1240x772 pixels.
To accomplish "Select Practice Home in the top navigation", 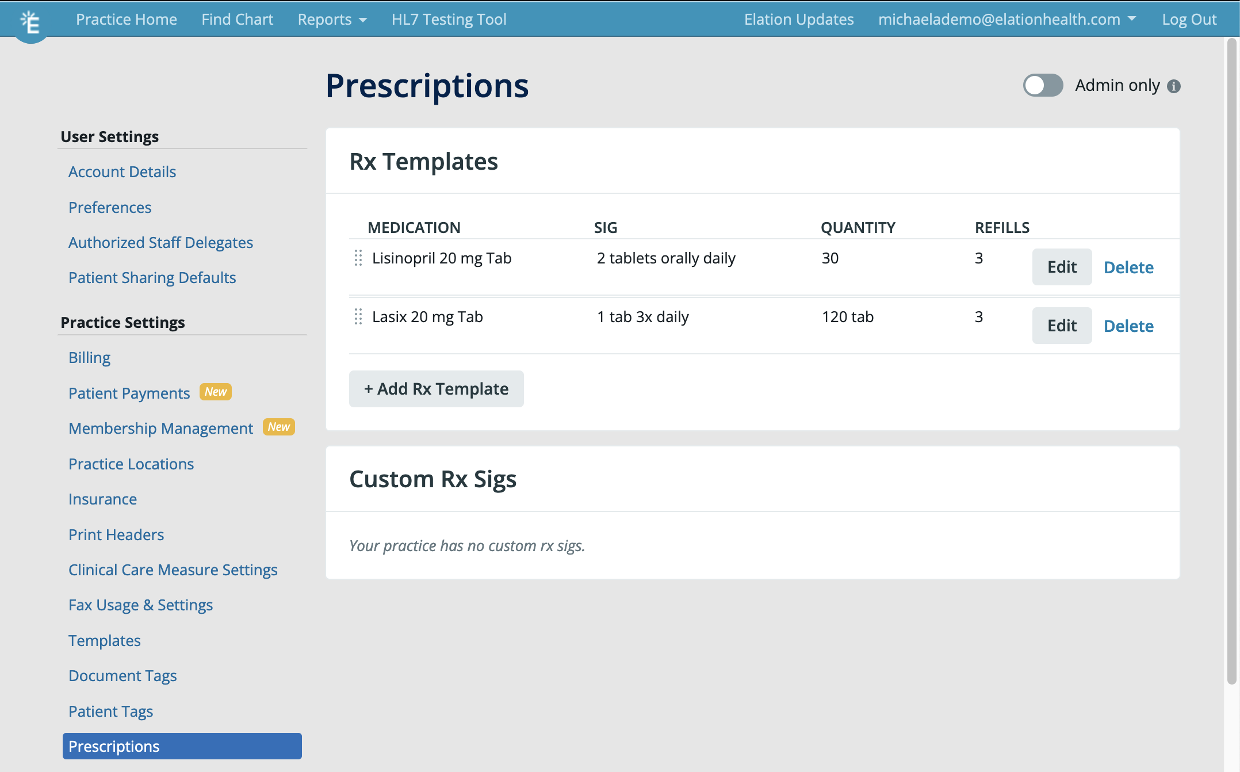I will pyautogui.click(x=126, y=19).
